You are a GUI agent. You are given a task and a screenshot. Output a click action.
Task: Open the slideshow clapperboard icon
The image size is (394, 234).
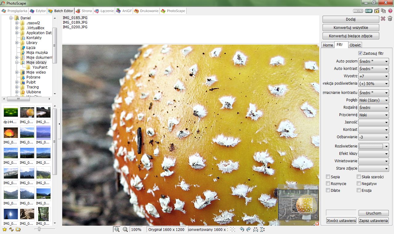click(376, 11)
